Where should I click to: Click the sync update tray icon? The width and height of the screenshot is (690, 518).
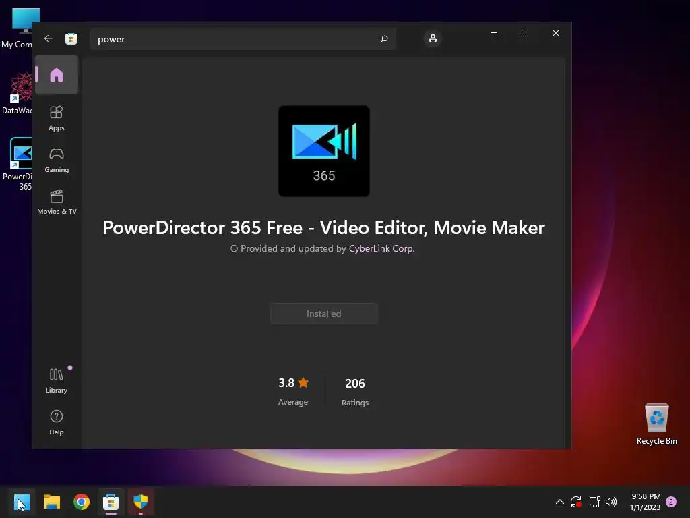click(576, 502)
